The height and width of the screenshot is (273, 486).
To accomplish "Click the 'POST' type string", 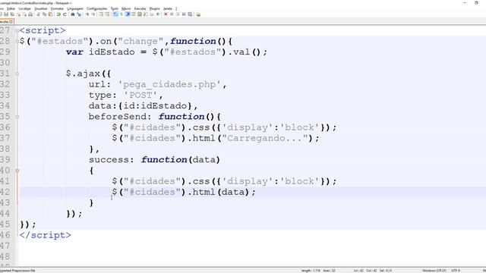I will 140,95.
